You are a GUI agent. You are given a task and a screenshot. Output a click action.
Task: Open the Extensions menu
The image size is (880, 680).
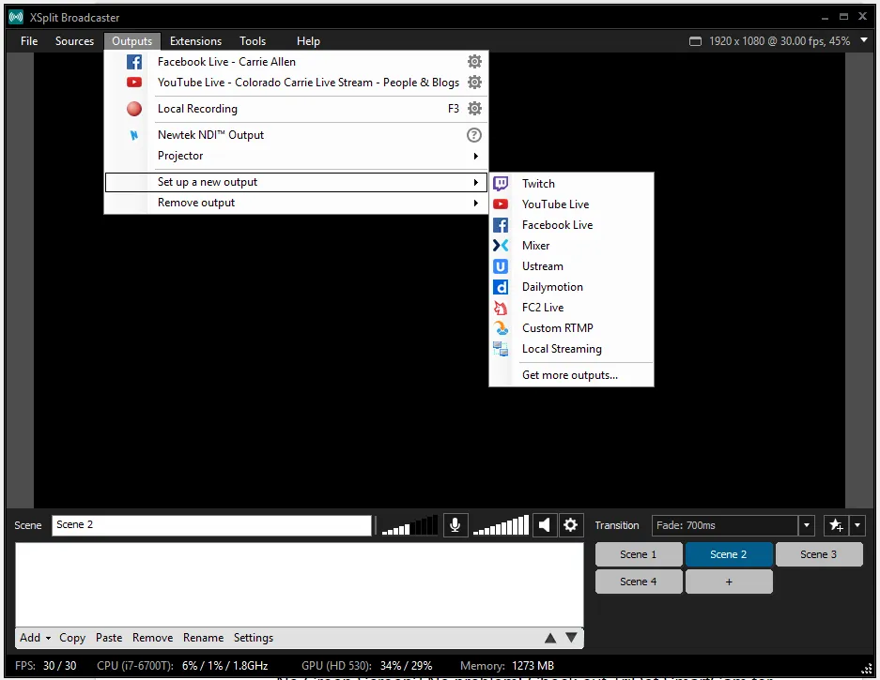(x=196, y=41)
